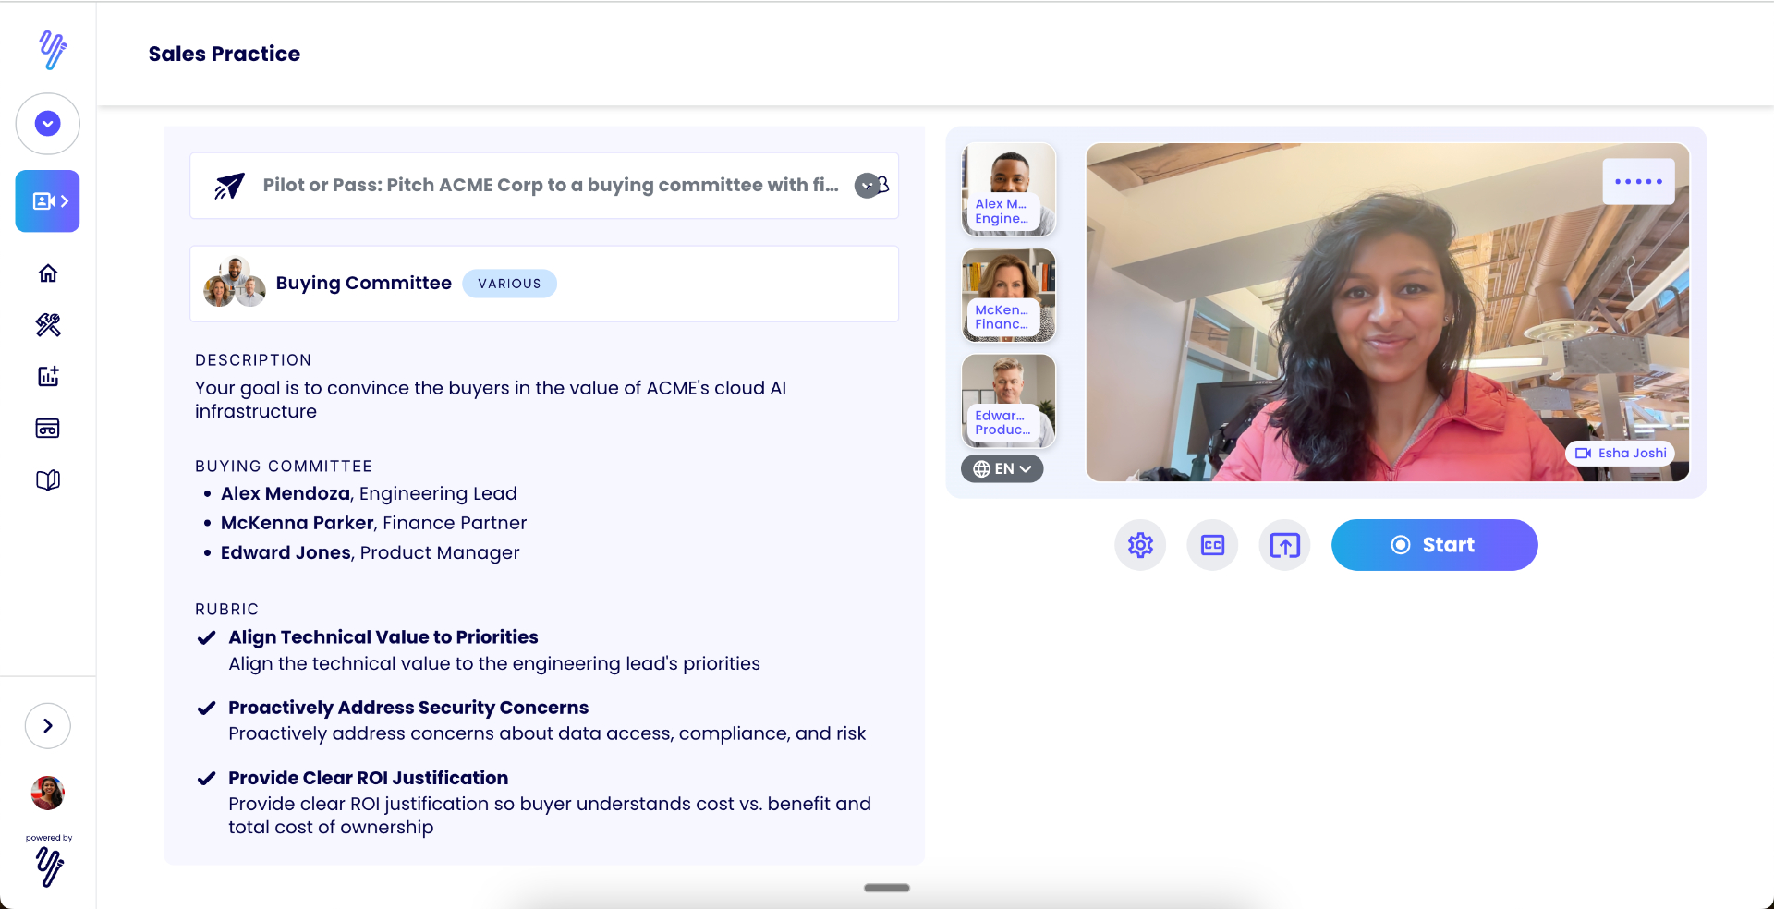Open the EN language dropdown
This screenshot has width=1774, height=909.
point(1002,468)
